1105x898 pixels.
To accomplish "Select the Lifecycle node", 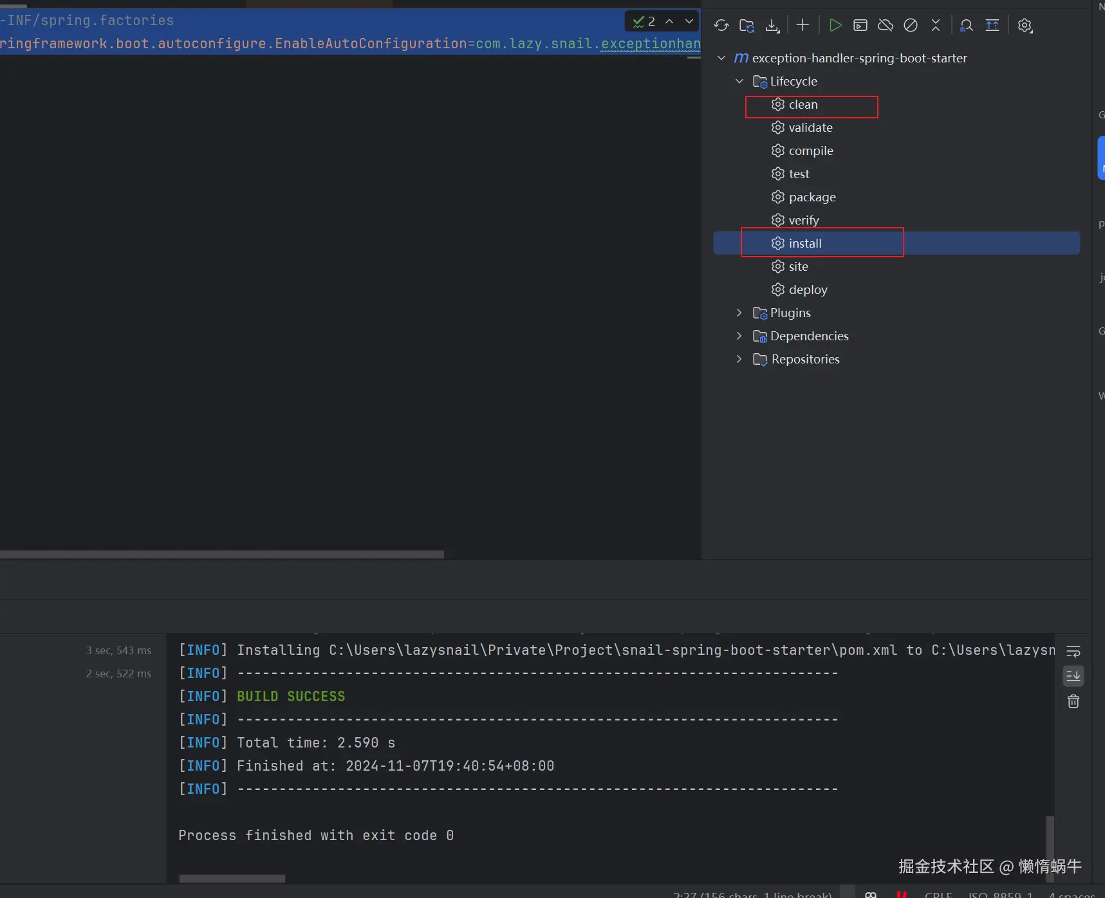I will click(794, 81).
